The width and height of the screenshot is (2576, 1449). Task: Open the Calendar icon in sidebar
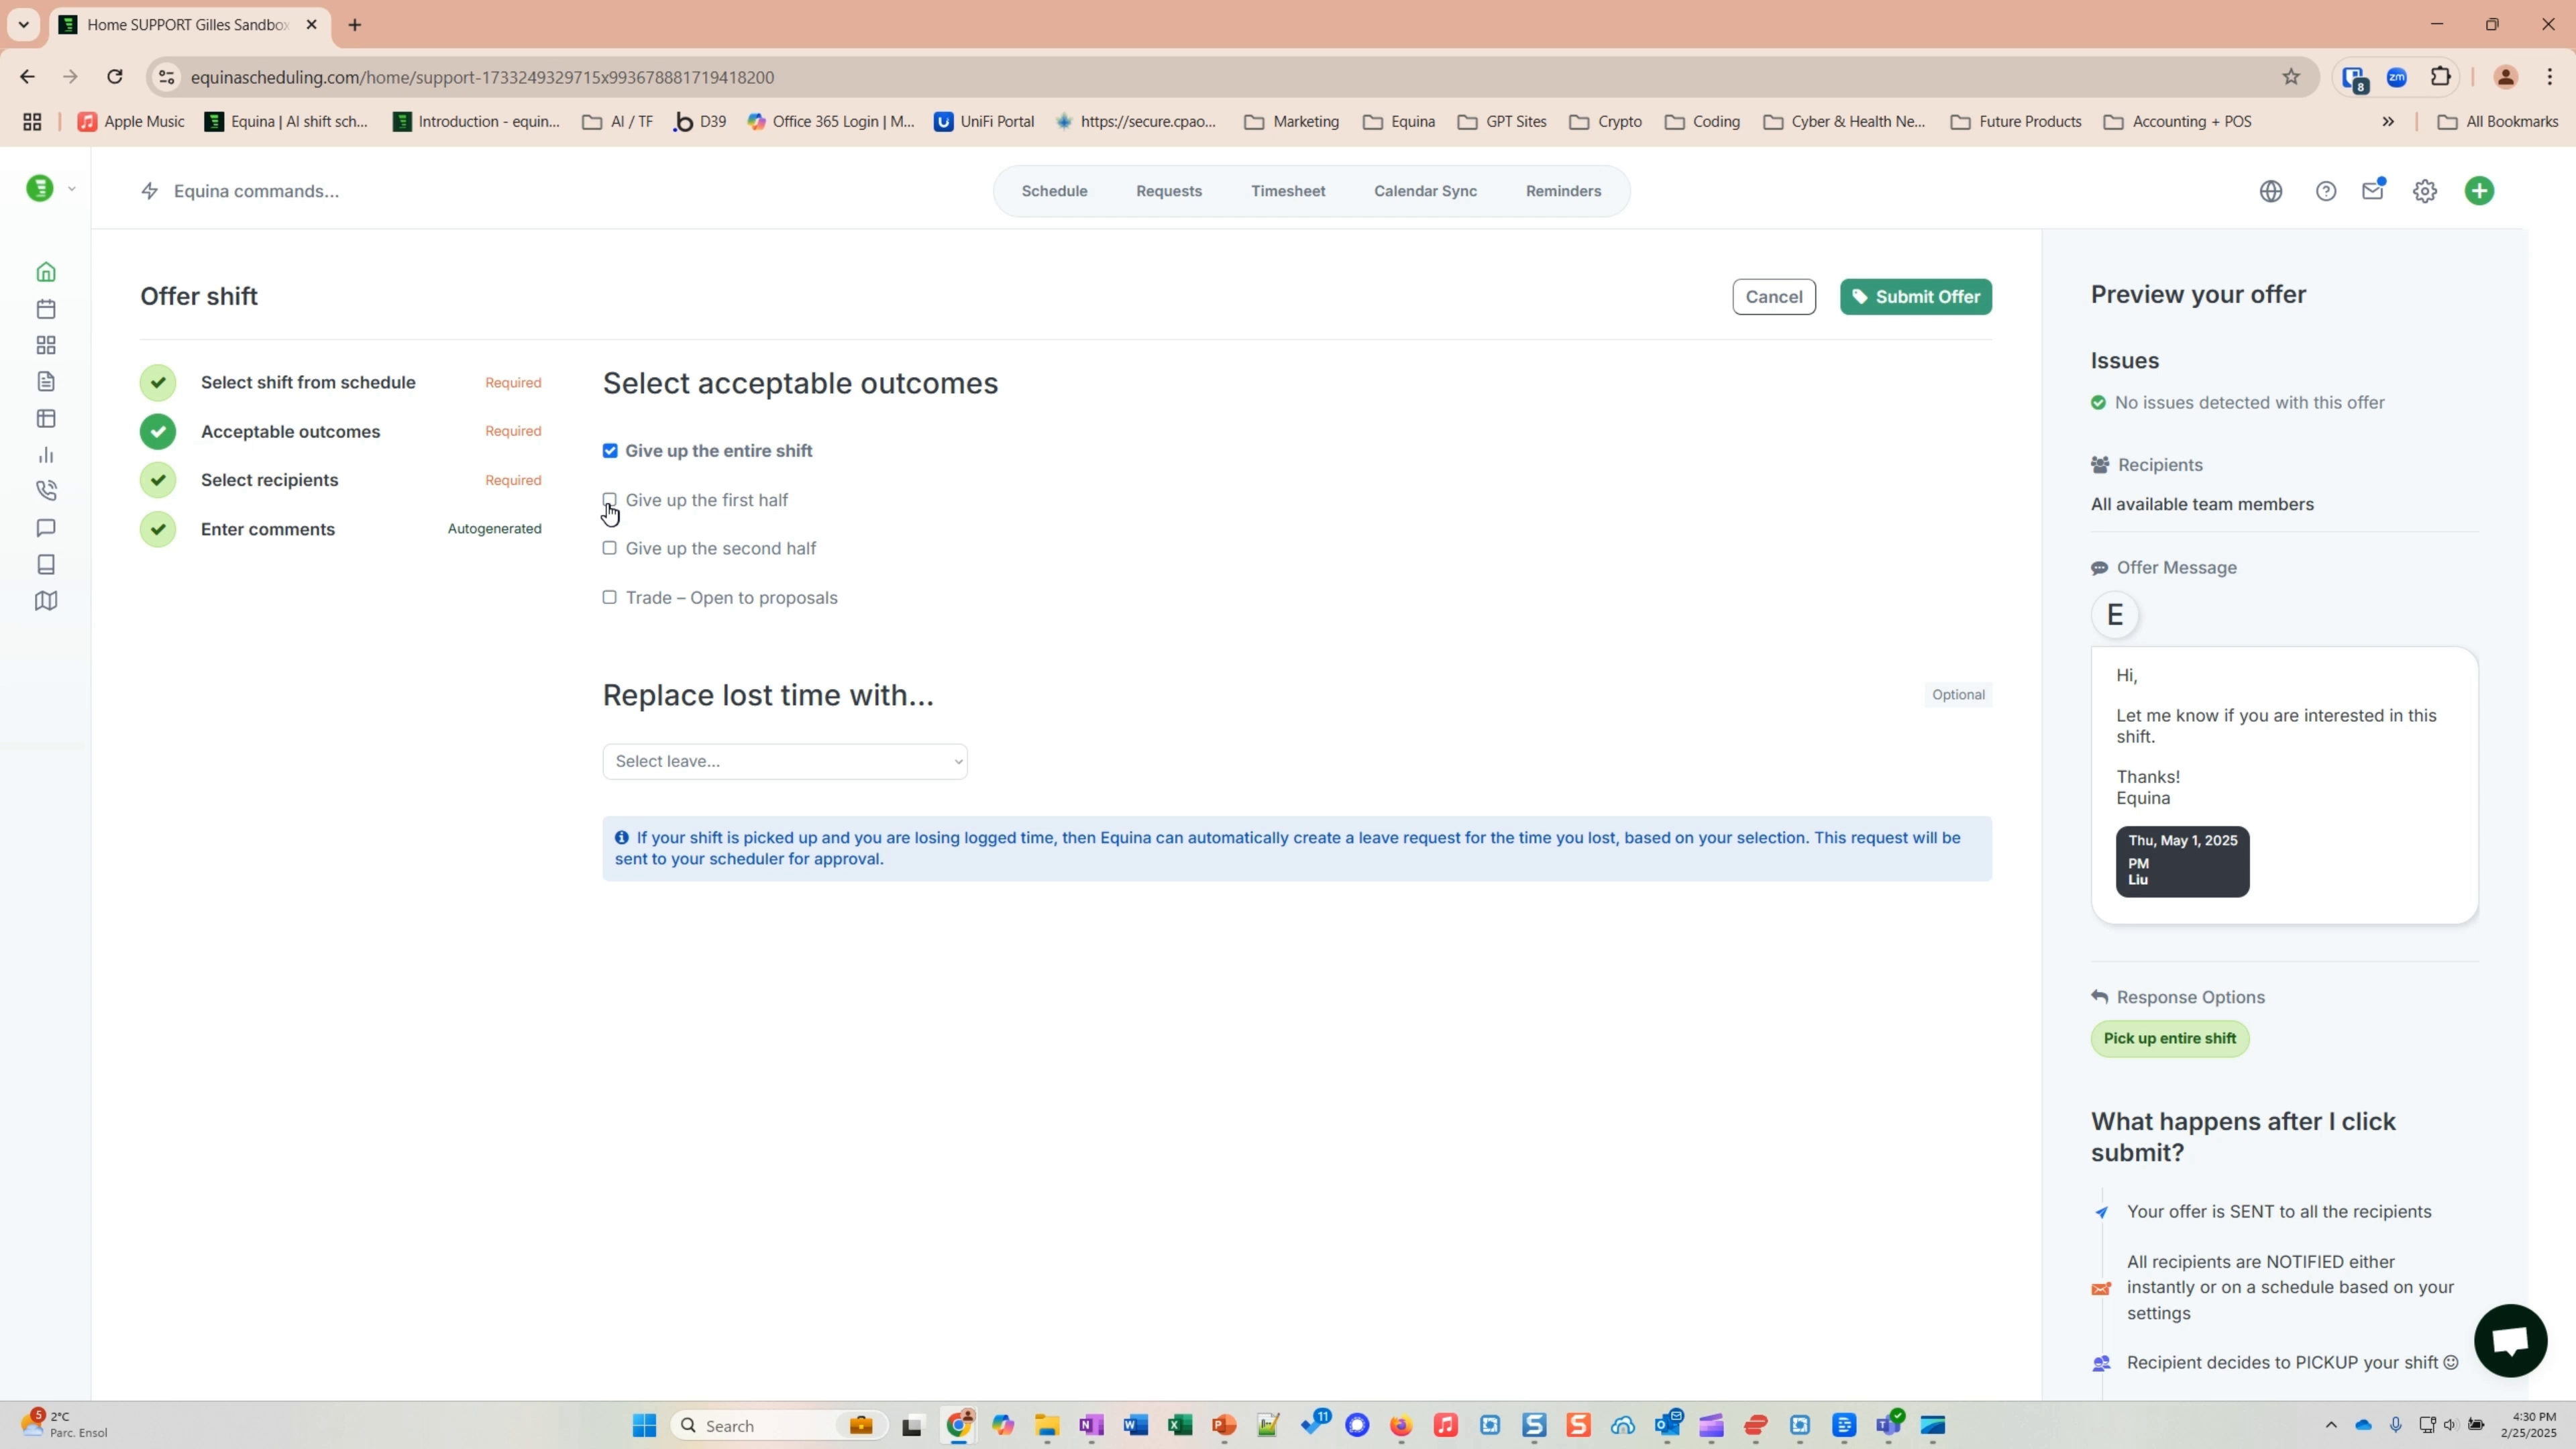46,309
